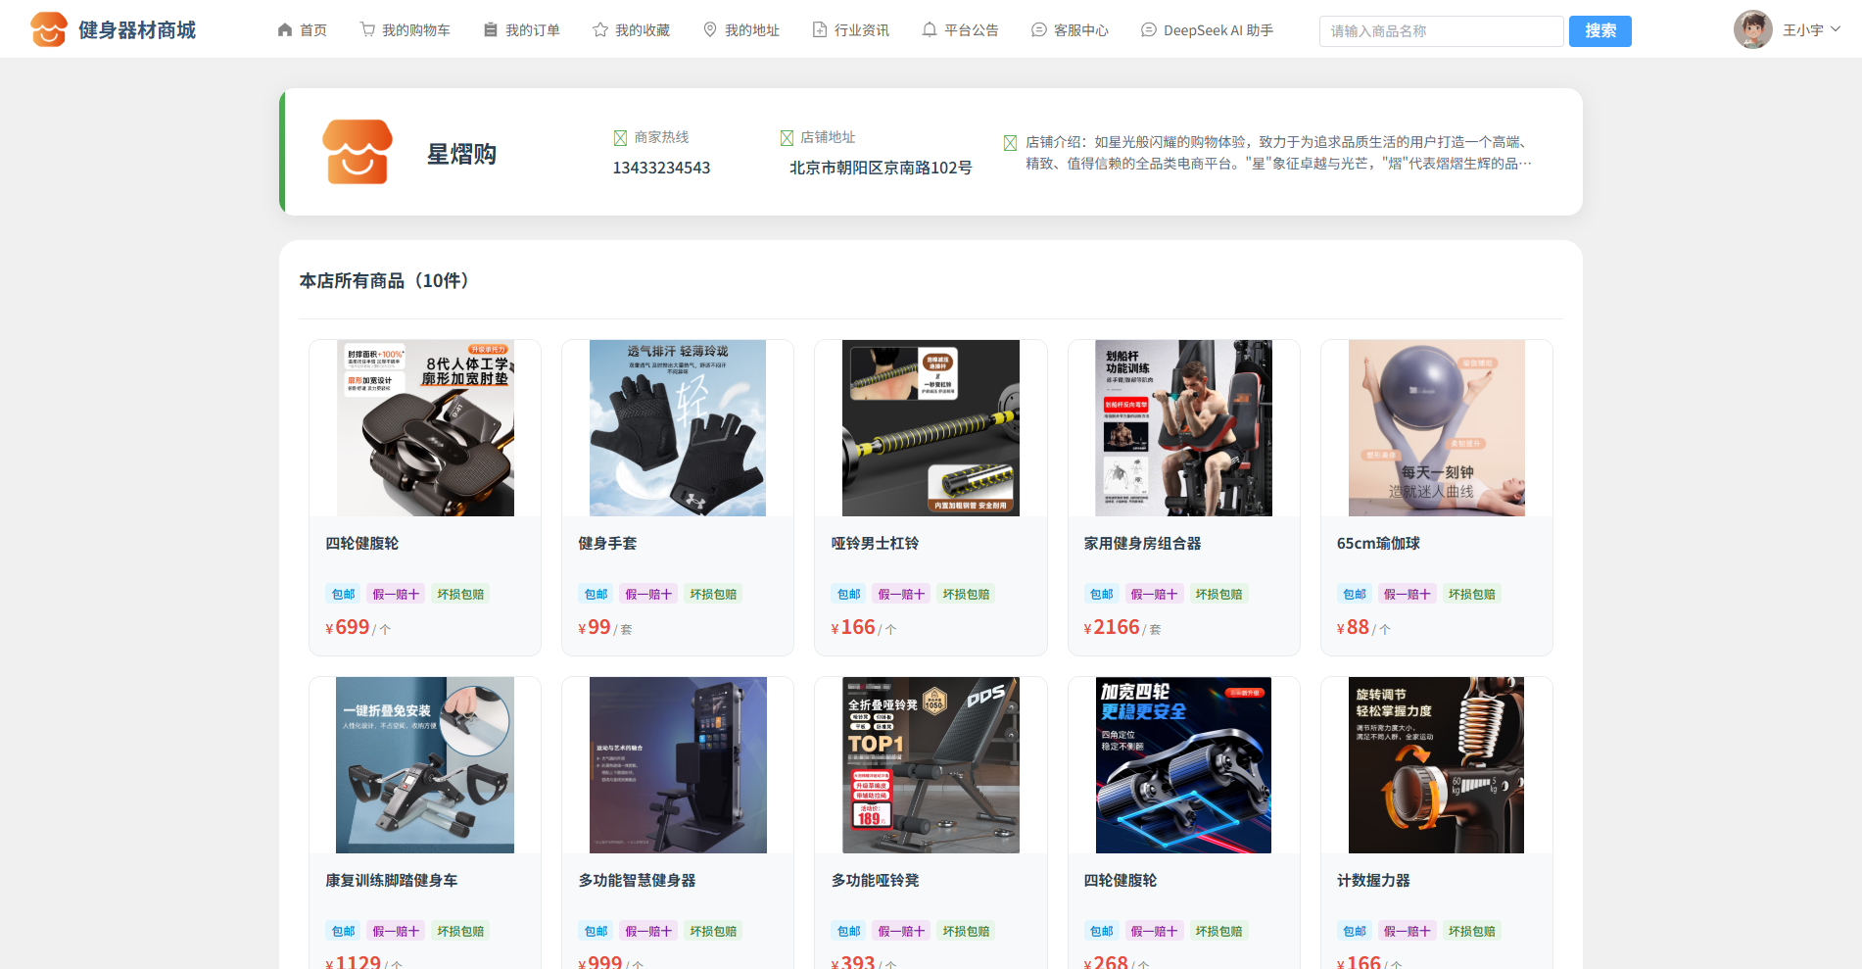
Task: Click the address location pin icon
Action: tap(710, 30)
